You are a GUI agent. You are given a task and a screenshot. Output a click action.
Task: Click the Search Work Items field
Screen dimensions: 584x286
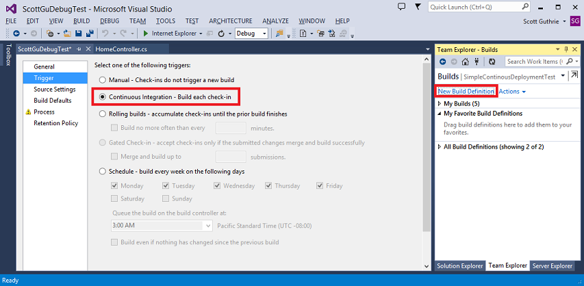click(x=535, y=62)
